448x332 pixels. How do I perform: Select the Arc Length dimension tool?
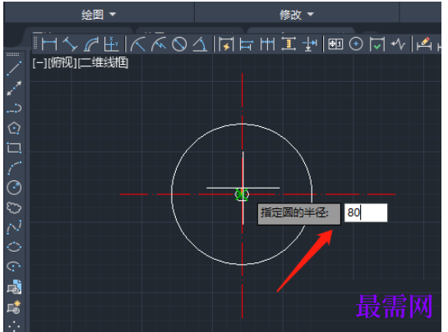[x=91, y=44]
